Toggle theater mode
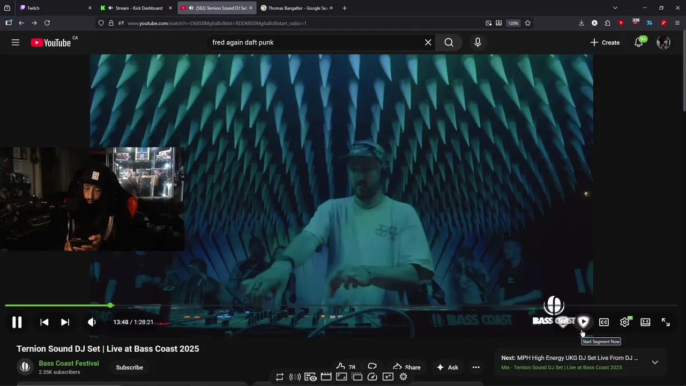Image resolution: width=686 pixels, height=386 pixels. click(x=645, y=322)
